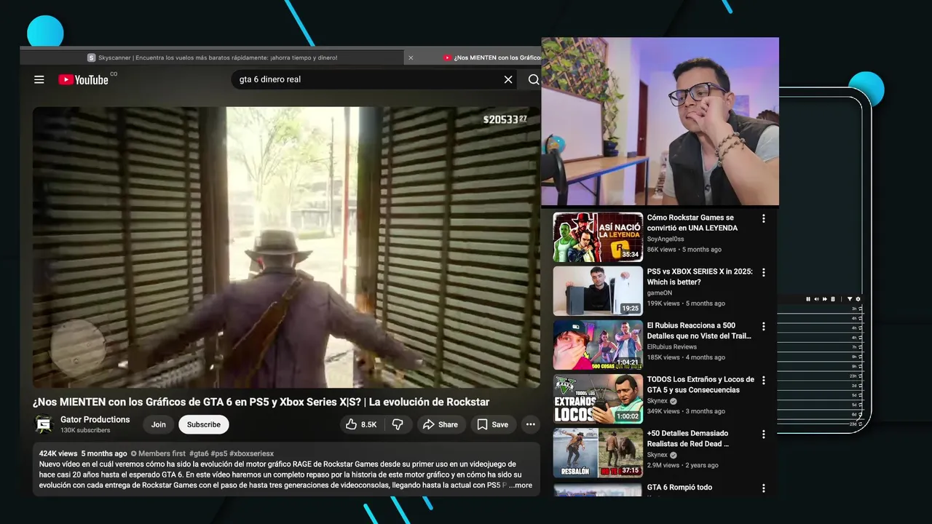Open 'TODOS Los Extraños y Locos' title
The width and height of the screenshot is (932, 524).
pos(700,384)
